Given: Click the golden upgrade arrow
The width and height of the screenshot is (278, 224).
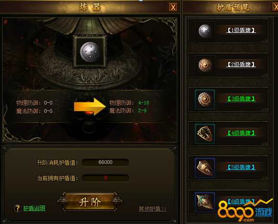Looking at the screenshot, I should click(90, 107).
